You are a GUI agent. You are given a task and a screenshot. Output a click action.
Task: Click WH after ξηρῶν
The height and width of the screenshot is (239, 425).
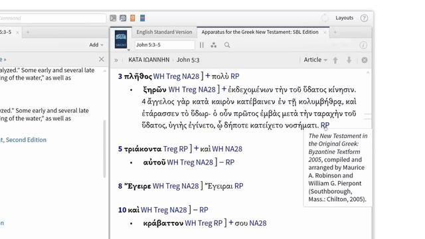tap(174, 90)
